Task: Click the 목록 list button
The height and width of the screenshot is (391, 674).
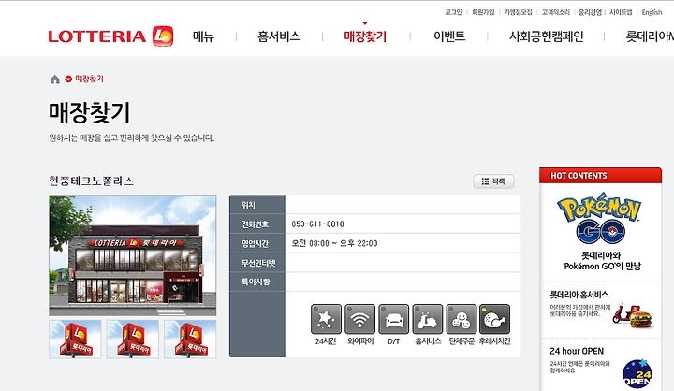Action: pyautogui.click(x=493, y=181)
